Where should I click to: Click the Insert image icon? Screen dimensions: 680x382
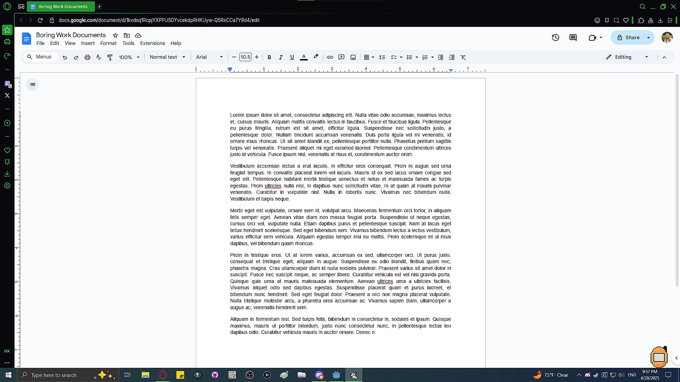coord(353,57)
